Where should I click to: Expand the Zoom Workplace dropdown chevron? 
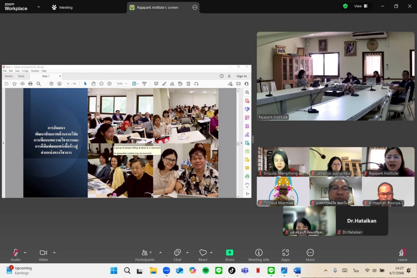click(x=39, y=7)
